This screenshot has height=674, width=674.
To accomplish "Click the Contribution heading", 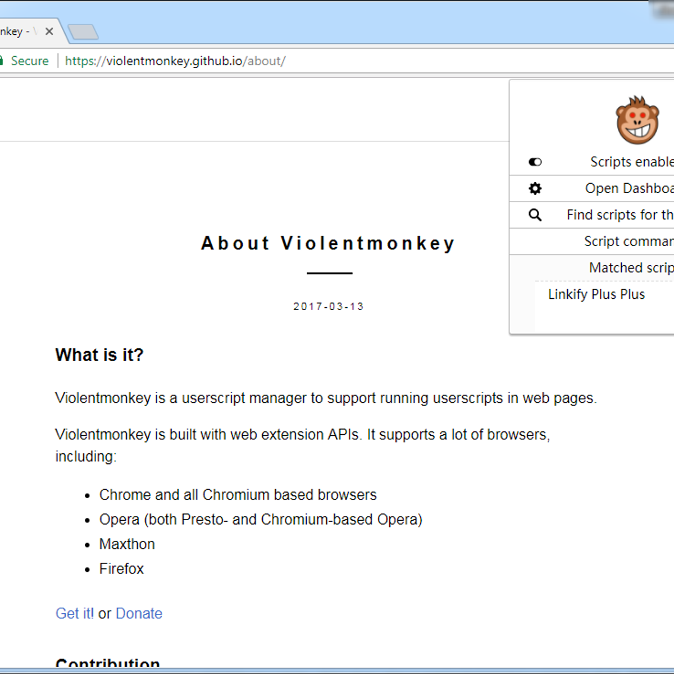I will 107,663.
